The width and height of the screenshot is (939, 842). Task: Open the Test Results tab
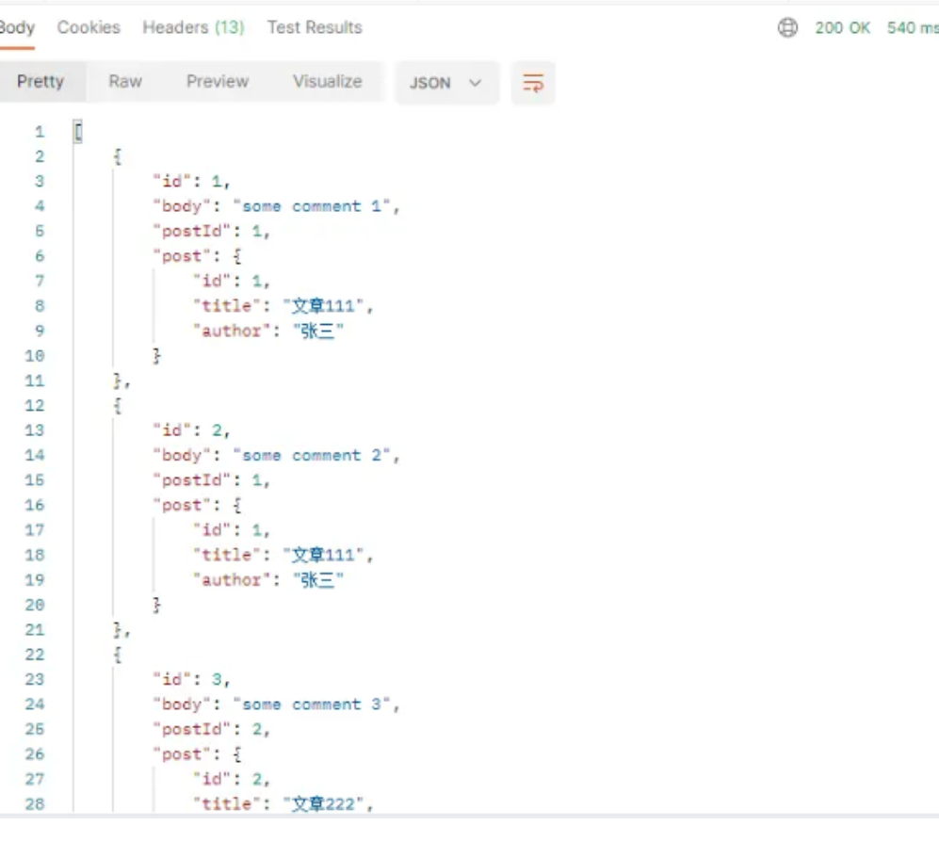point(315,27)
